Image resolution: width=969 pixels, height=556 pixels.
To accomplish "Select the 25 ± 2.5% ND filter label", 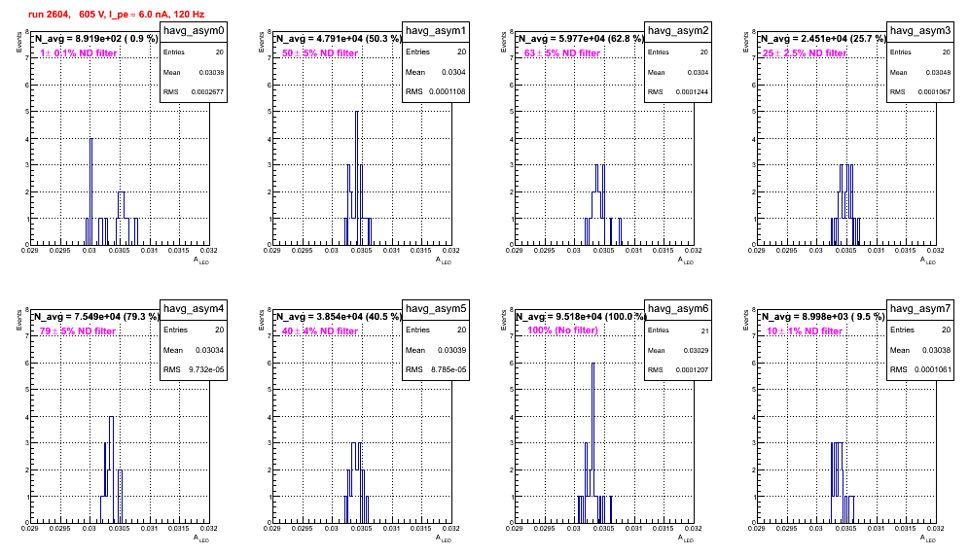I will 805,53.
